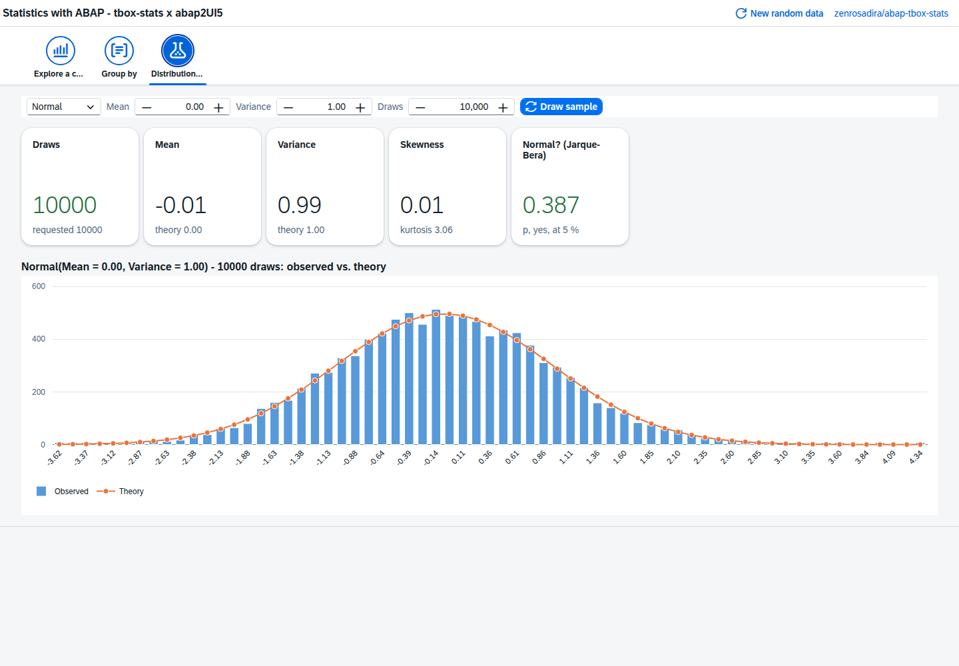
Task: Decrease the Draws count with minus icon
Action: tap(420, 107)
